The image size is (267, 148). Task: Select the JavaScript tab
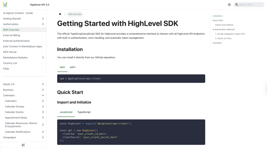(x=66, y=112)
